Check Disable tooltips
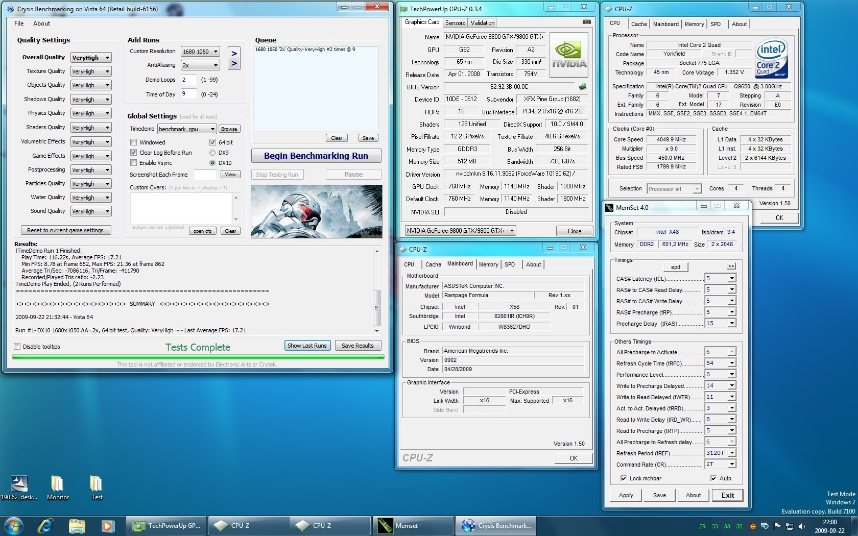Screen dimensions: 858x536 (x=17, y=347)
